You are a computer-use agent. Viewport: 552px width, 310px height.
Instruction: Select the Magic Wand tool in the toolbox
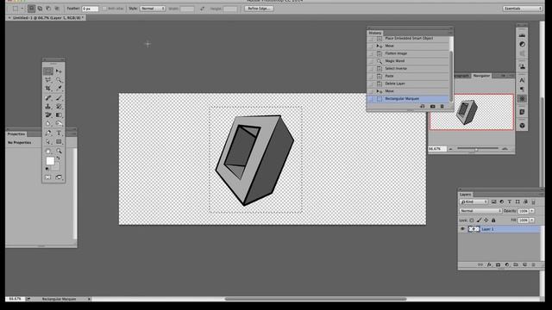59,80
